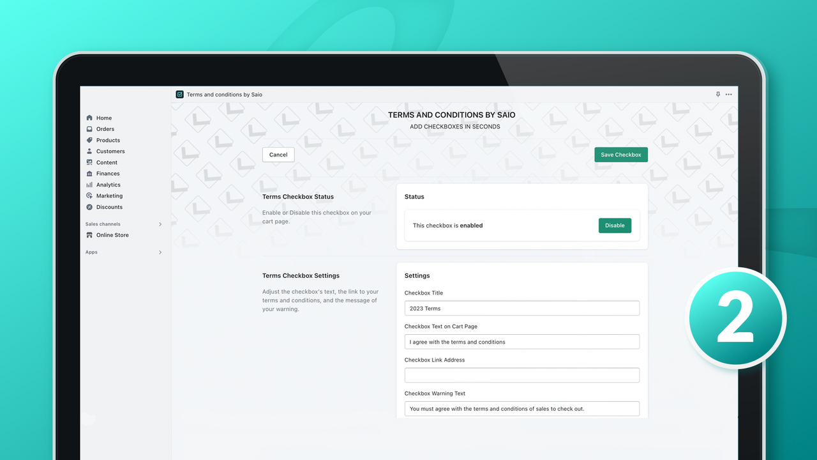817x460 pixels.
Task: Navigate to the Finances label
Action: click(108, 174)
